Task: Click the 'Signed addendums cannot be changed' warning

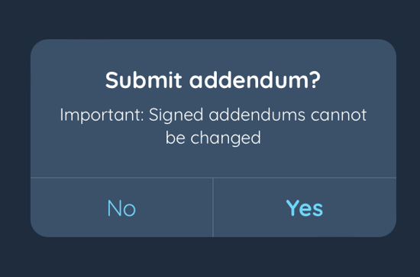Action: point(213,126)
